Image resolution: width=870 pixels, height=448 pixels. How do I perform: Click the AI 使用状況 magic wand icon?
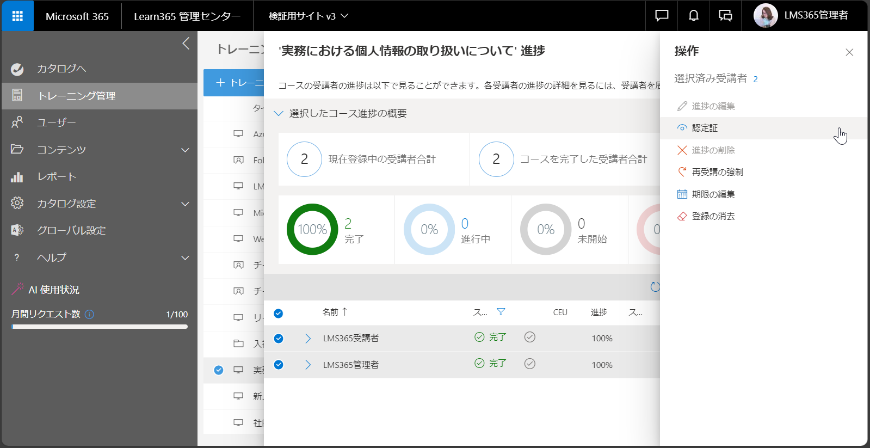click(x=18, y=289)
